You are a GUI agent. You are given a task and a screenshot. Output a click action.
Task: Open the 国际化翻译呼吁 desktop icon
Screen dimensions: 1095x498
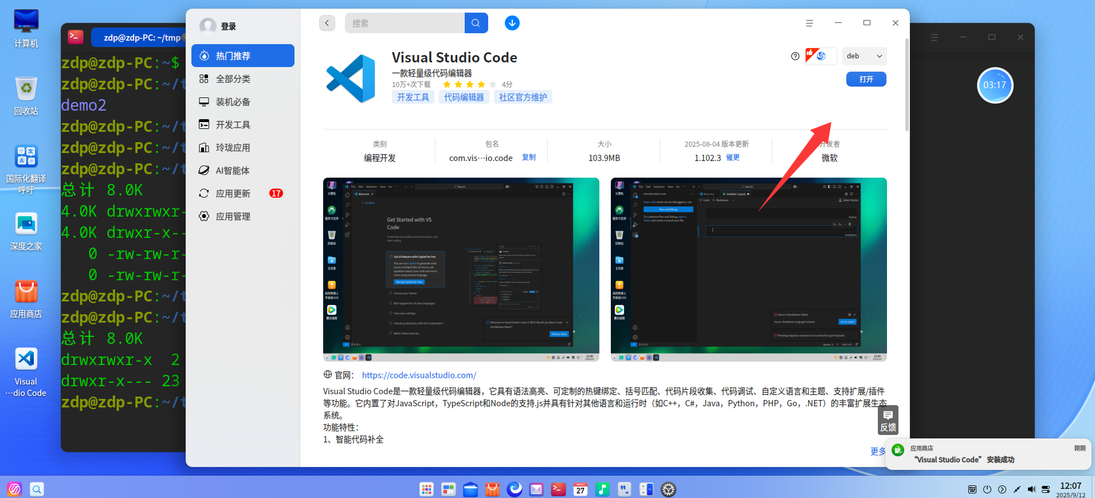pos(26,168)
